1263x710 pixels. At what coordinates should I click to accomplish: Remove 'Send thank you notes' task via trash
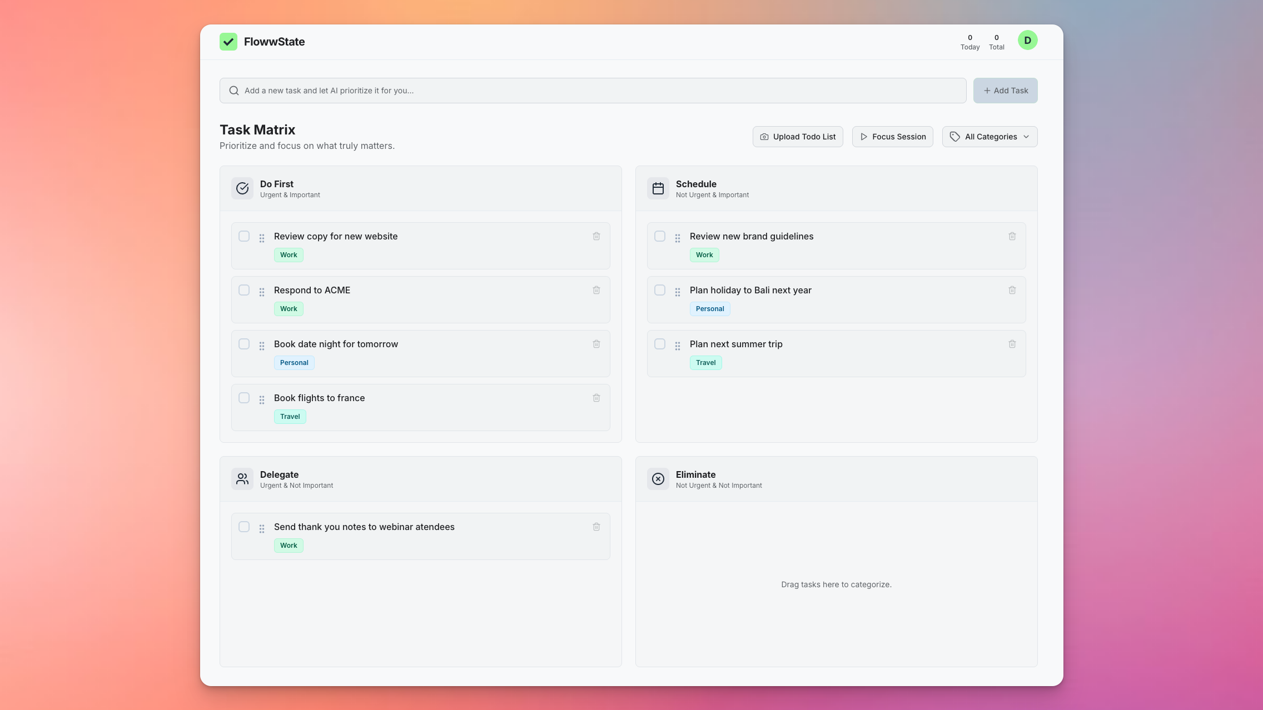click(x=596, y=527)
